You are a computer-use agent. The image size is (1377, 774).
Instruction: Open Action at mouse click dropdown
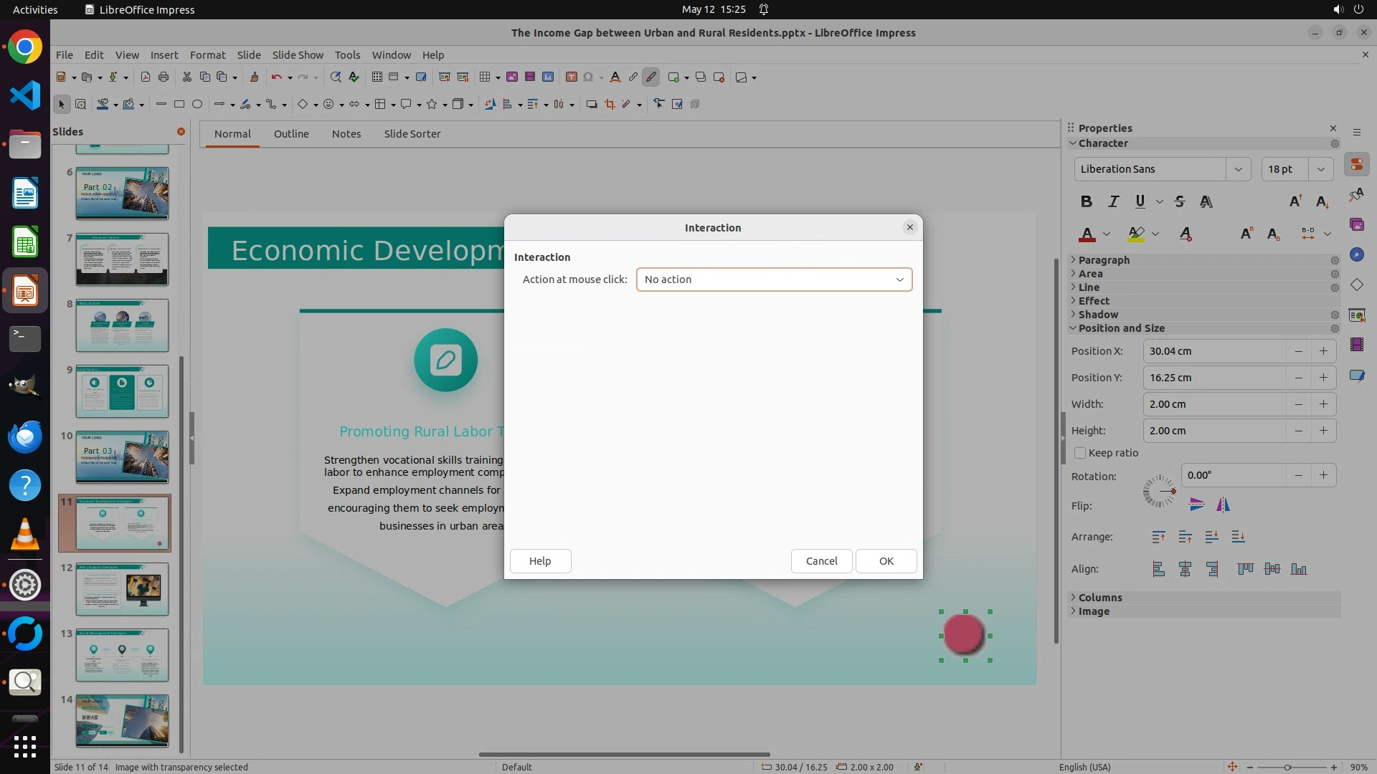(x=774, y=279)
